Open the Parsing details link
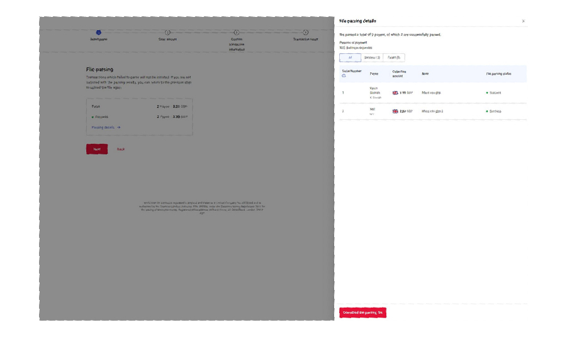Viewport: 567px width, 337px height. [x=106, y=127]
